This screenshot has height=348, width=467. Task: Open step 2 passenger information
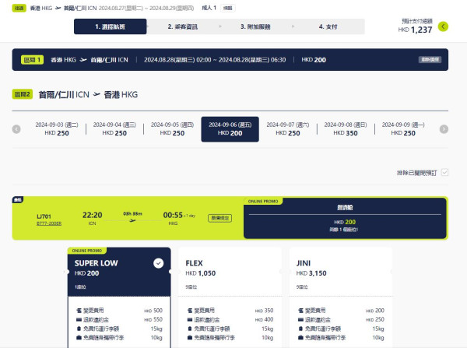coord(183,26)
